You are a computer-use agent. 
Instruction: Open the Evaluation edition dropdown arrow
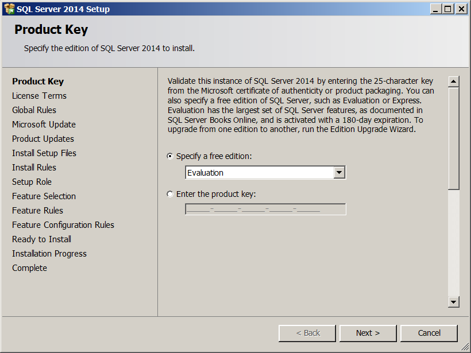[339, 173]
